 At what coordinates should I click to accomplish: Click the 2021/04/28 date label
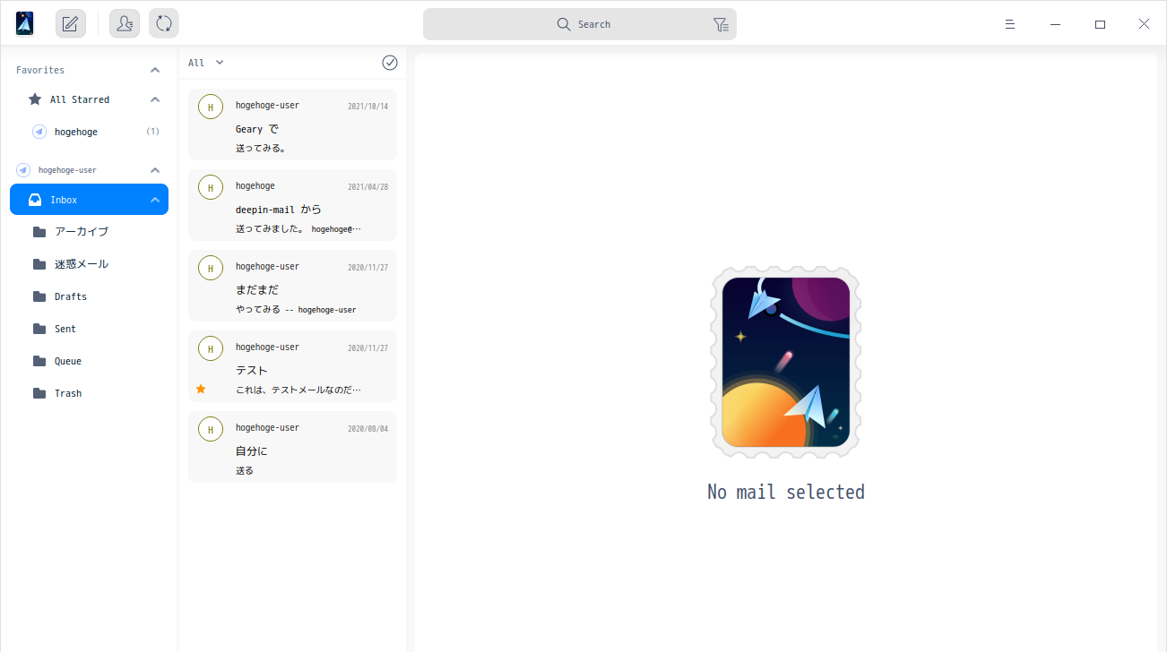tap(368, 187)
